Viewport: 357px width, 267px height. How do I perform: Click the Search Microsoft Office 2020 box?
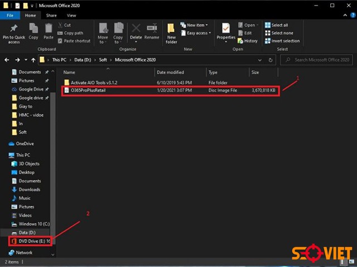(x=321, y=60)
